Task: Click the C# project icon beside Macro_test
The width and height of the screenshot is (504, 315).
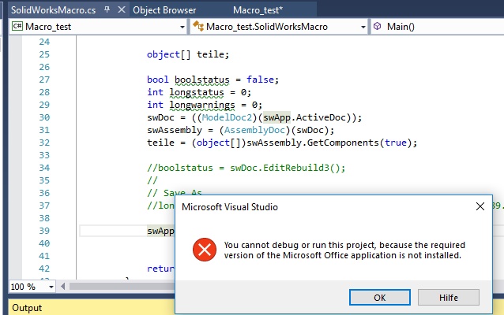Action: click(x=17, y=26)
